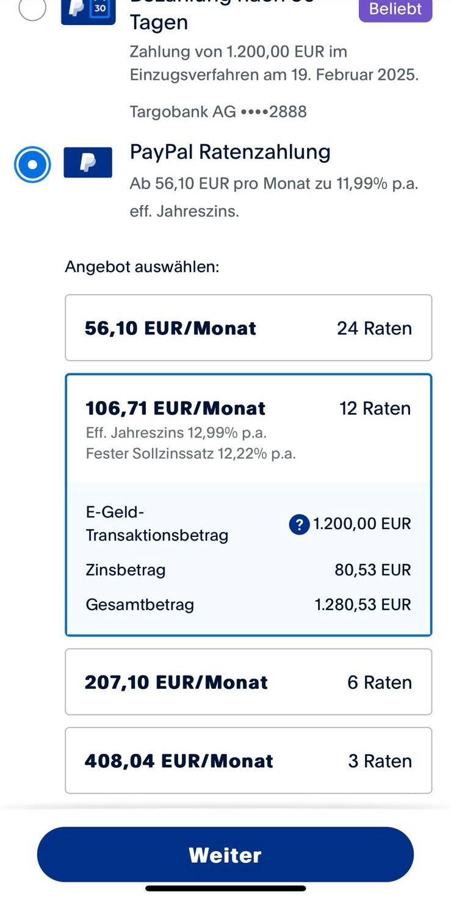Click the Angebot auswählen label
The width and height of the screenshot is (451, 900).
pos(142,267)
